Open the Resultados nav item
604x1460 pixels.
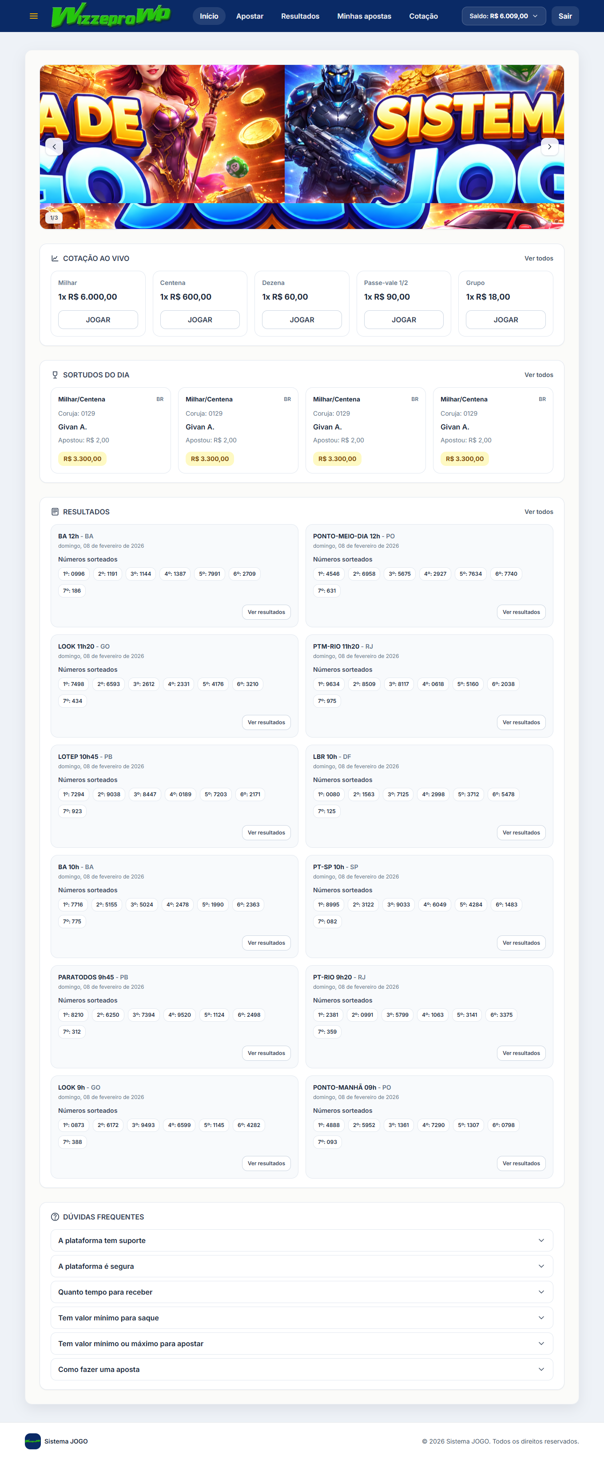(x=300, y=16)
